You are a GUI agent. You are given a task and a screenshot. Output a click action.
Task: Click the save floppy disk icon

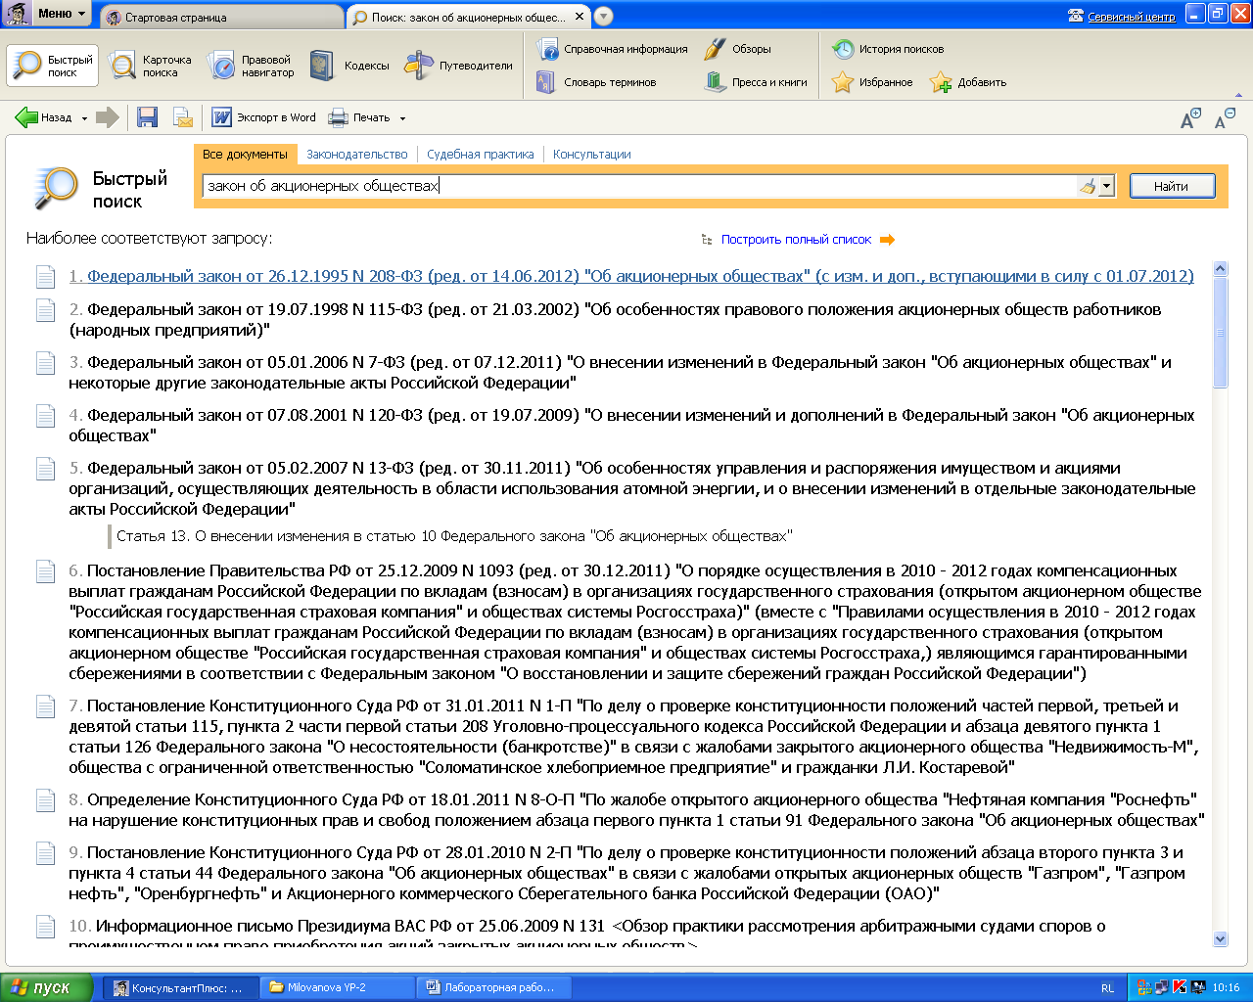click(148, 117)
